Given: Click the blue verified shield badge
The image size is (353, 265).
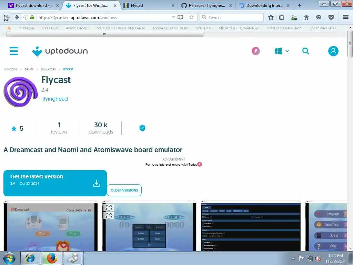Looking at the screenshot, I should 142,128.
